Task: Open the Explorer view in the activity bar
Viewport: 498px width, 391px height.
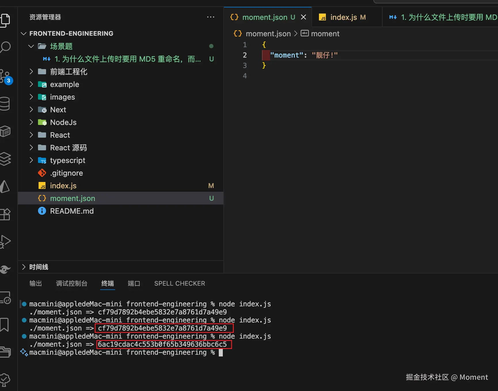Action: (5, 20)
